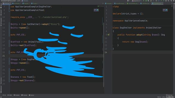Click line number 14 in right gutter
175x98 pixels.
tap(106, 52)
